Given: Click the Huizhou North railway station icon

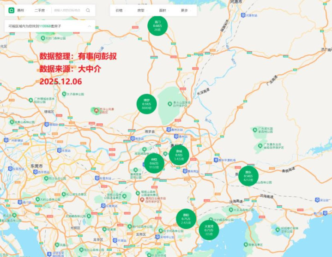Looking at the screenshot, I should [168, 130].
